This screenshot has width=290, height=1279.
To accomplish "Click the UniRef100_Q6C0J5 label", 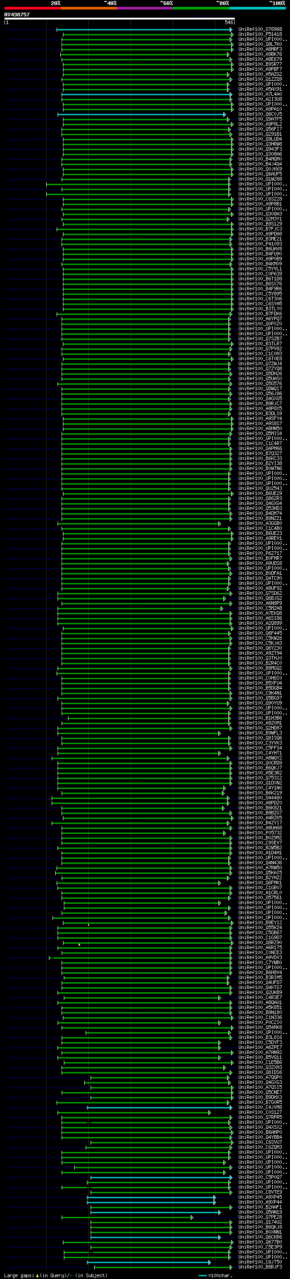I will [260, 114].
